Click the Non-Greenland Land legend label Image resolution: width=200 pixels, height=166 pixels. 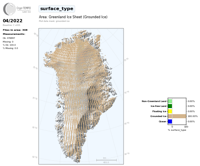coord(154,101)
